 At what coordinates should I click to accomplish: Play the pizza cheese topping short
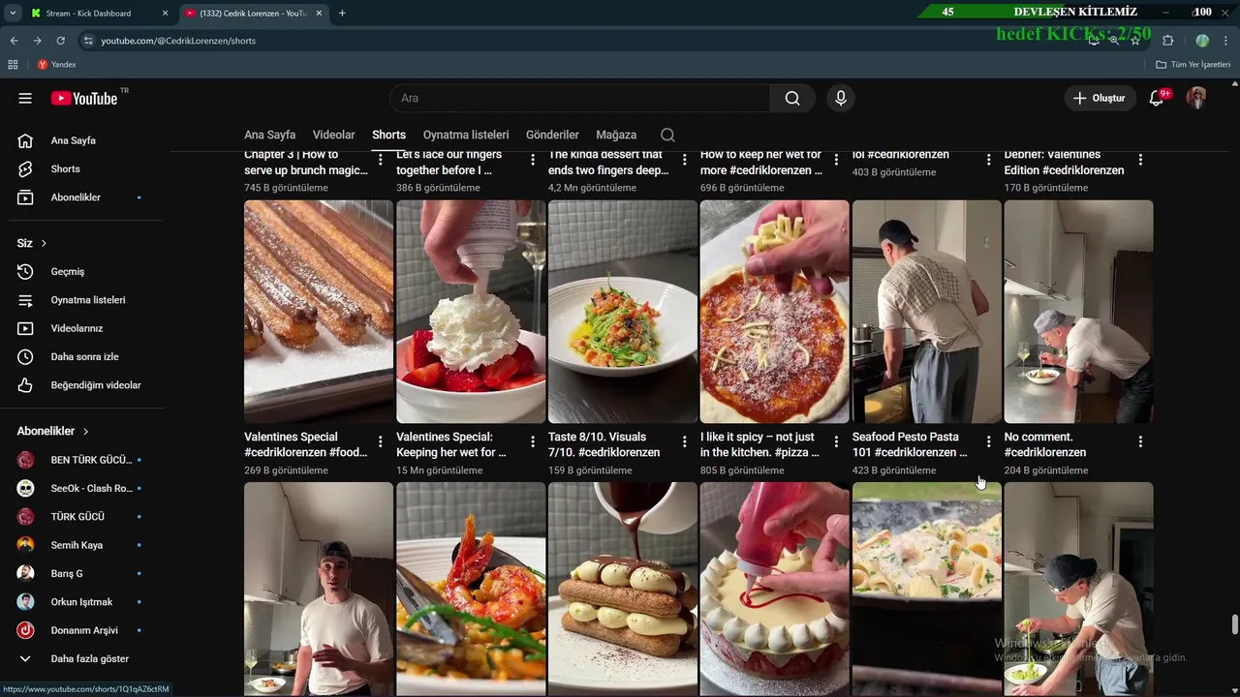[x=775, y=312]
